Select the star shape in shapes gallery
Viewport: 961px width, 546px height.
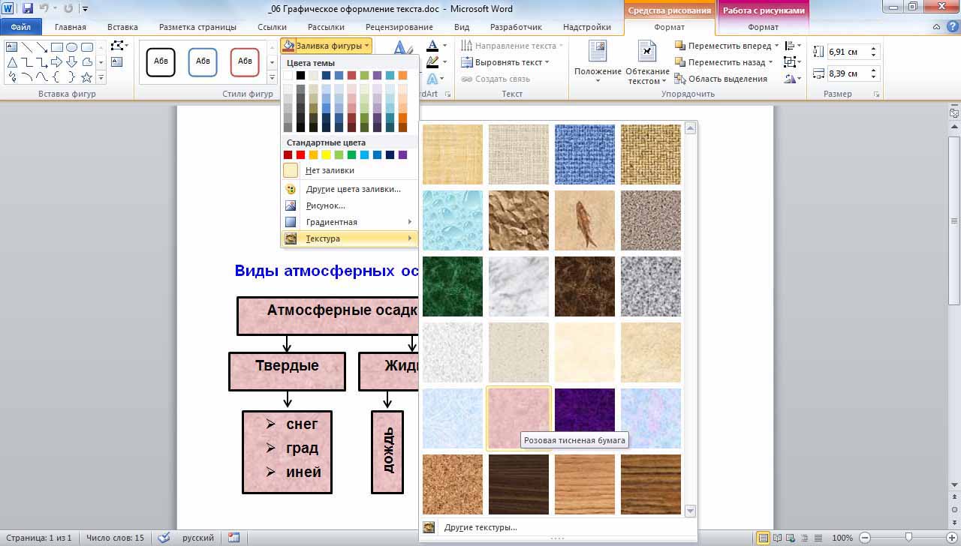[87, 77]
